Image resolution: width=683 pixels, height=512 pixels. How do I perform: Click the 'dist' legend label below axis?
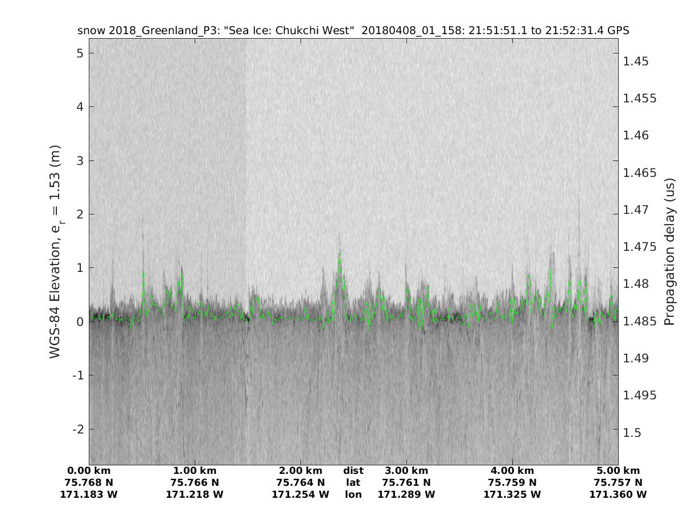tap(353, 470)
